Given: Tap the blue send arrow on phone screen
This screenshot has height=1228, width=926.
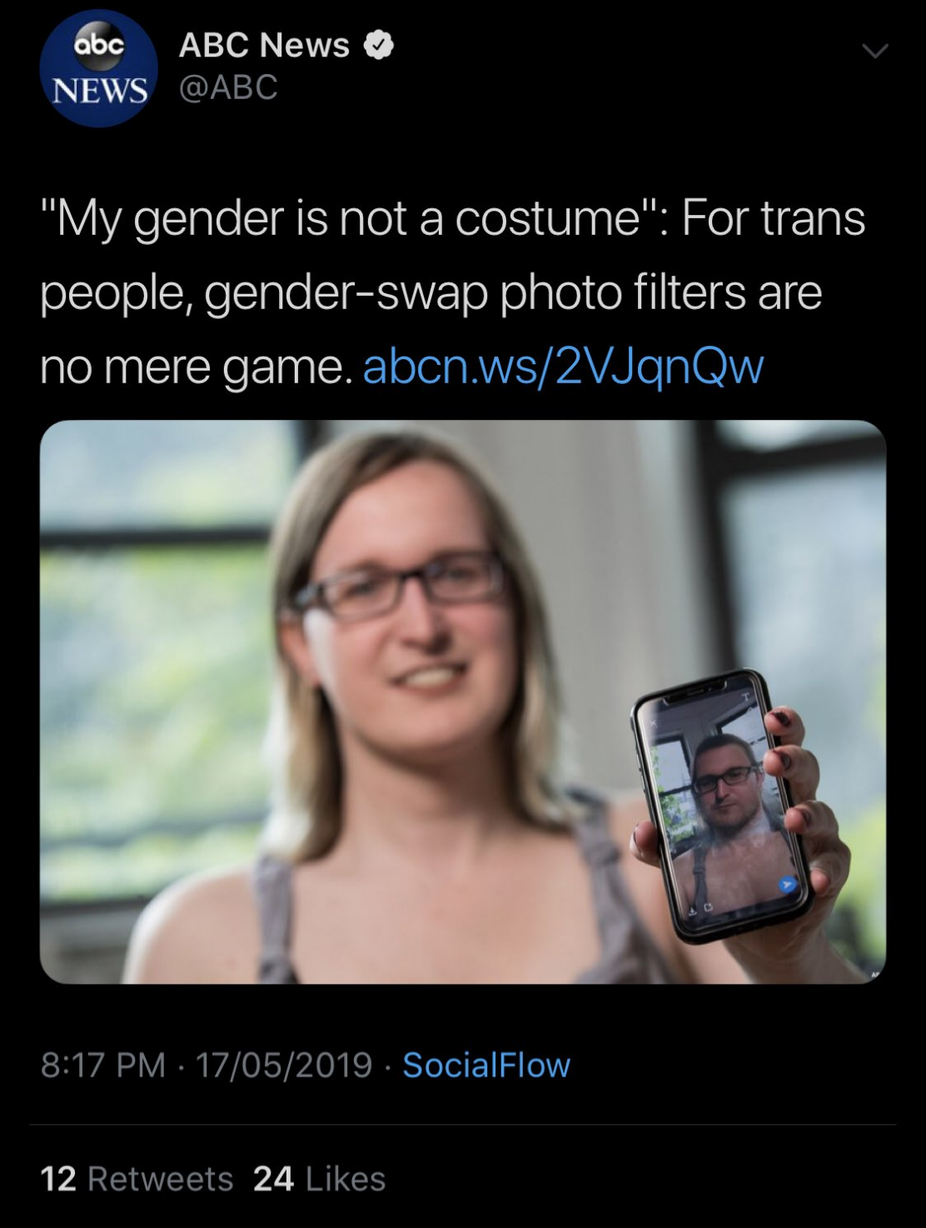Looking at the screenshot, I should coord(786,885).
